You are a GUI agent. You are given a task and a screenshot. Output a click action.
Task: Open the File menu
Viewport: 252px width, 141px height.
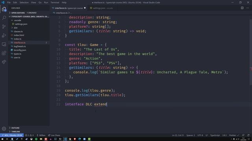(x=9, y=2)
